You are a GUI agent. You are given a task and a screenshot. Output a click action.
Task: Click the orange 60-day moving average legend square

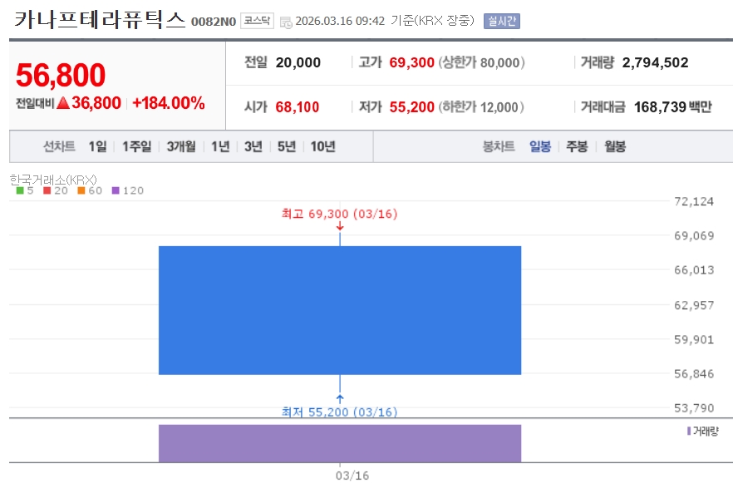click(81, 190)
